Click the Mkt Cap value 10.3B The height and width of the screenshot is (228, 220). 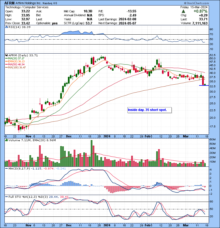(88, 11)
